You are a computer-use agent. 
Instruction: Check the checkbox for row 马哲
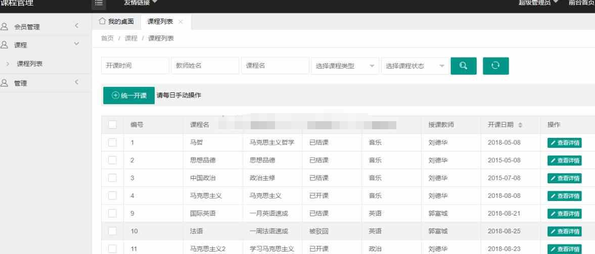coord(112,142)
